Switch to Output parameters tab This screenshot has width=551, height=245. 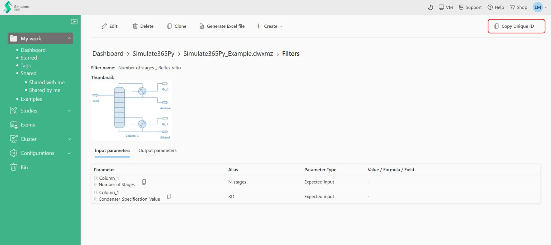click(158, 151)
